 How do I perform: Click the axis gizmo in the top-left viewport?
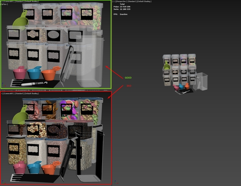(4, 85)
